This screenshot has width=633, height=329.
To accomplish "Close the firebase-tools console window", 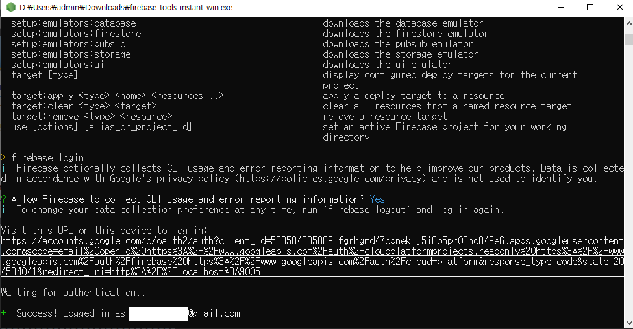I will [619, 7].
